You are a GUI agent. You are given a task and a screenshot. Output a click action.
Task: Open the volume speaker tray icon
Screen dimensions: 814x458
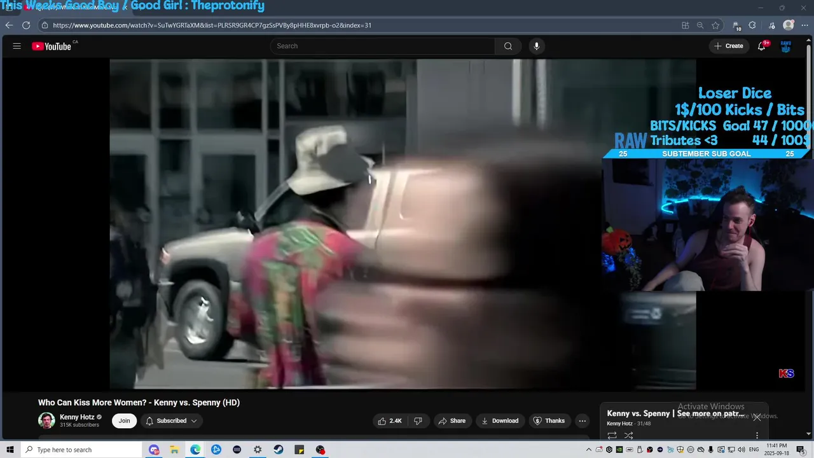[742, 450]
